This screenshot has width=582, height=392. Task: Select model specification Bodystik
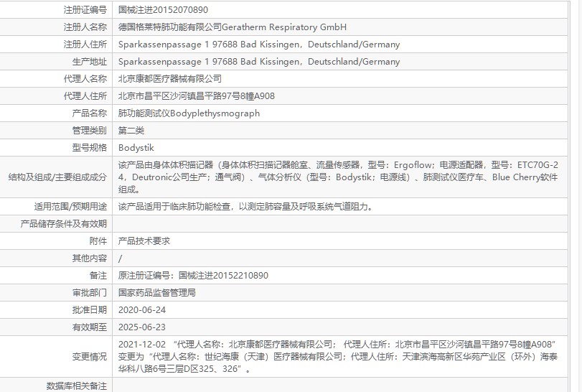point(136,148)
